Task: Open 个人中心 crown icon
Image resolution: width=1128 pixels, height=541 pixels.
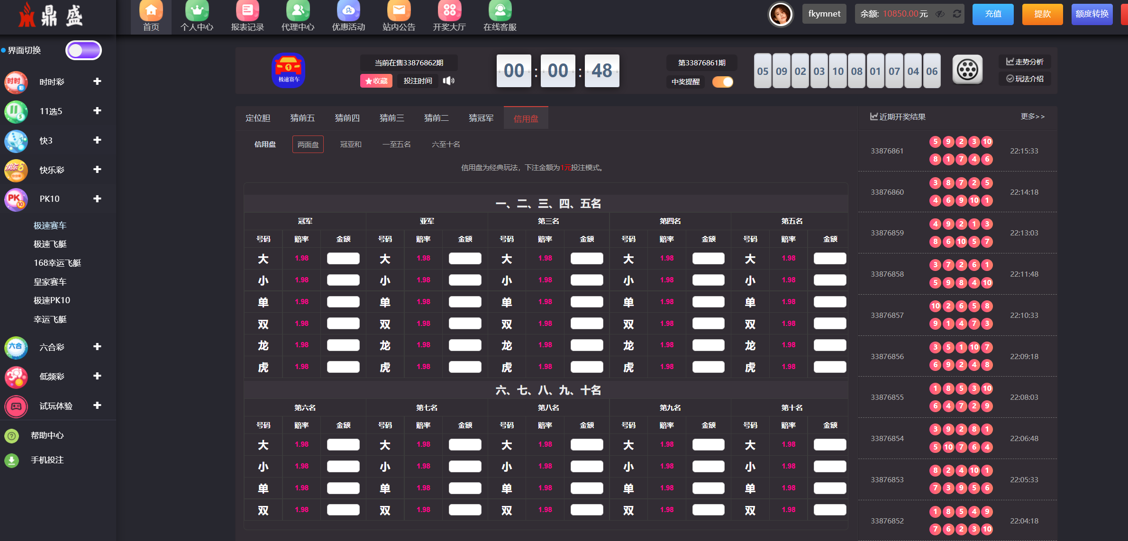Action: point(197,11)
